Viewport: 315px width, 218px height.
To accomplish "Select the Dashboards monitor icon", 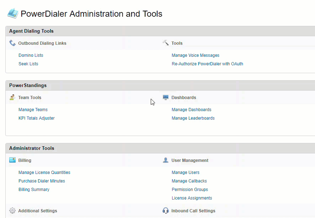I will [x=165, y=97].
